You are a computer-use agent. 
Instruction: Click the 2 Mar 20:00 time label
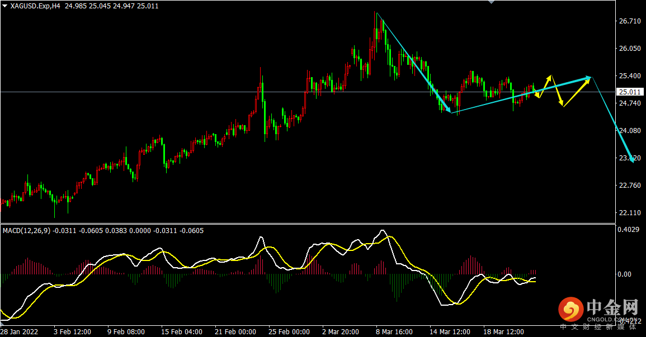[x=341, y=331]
